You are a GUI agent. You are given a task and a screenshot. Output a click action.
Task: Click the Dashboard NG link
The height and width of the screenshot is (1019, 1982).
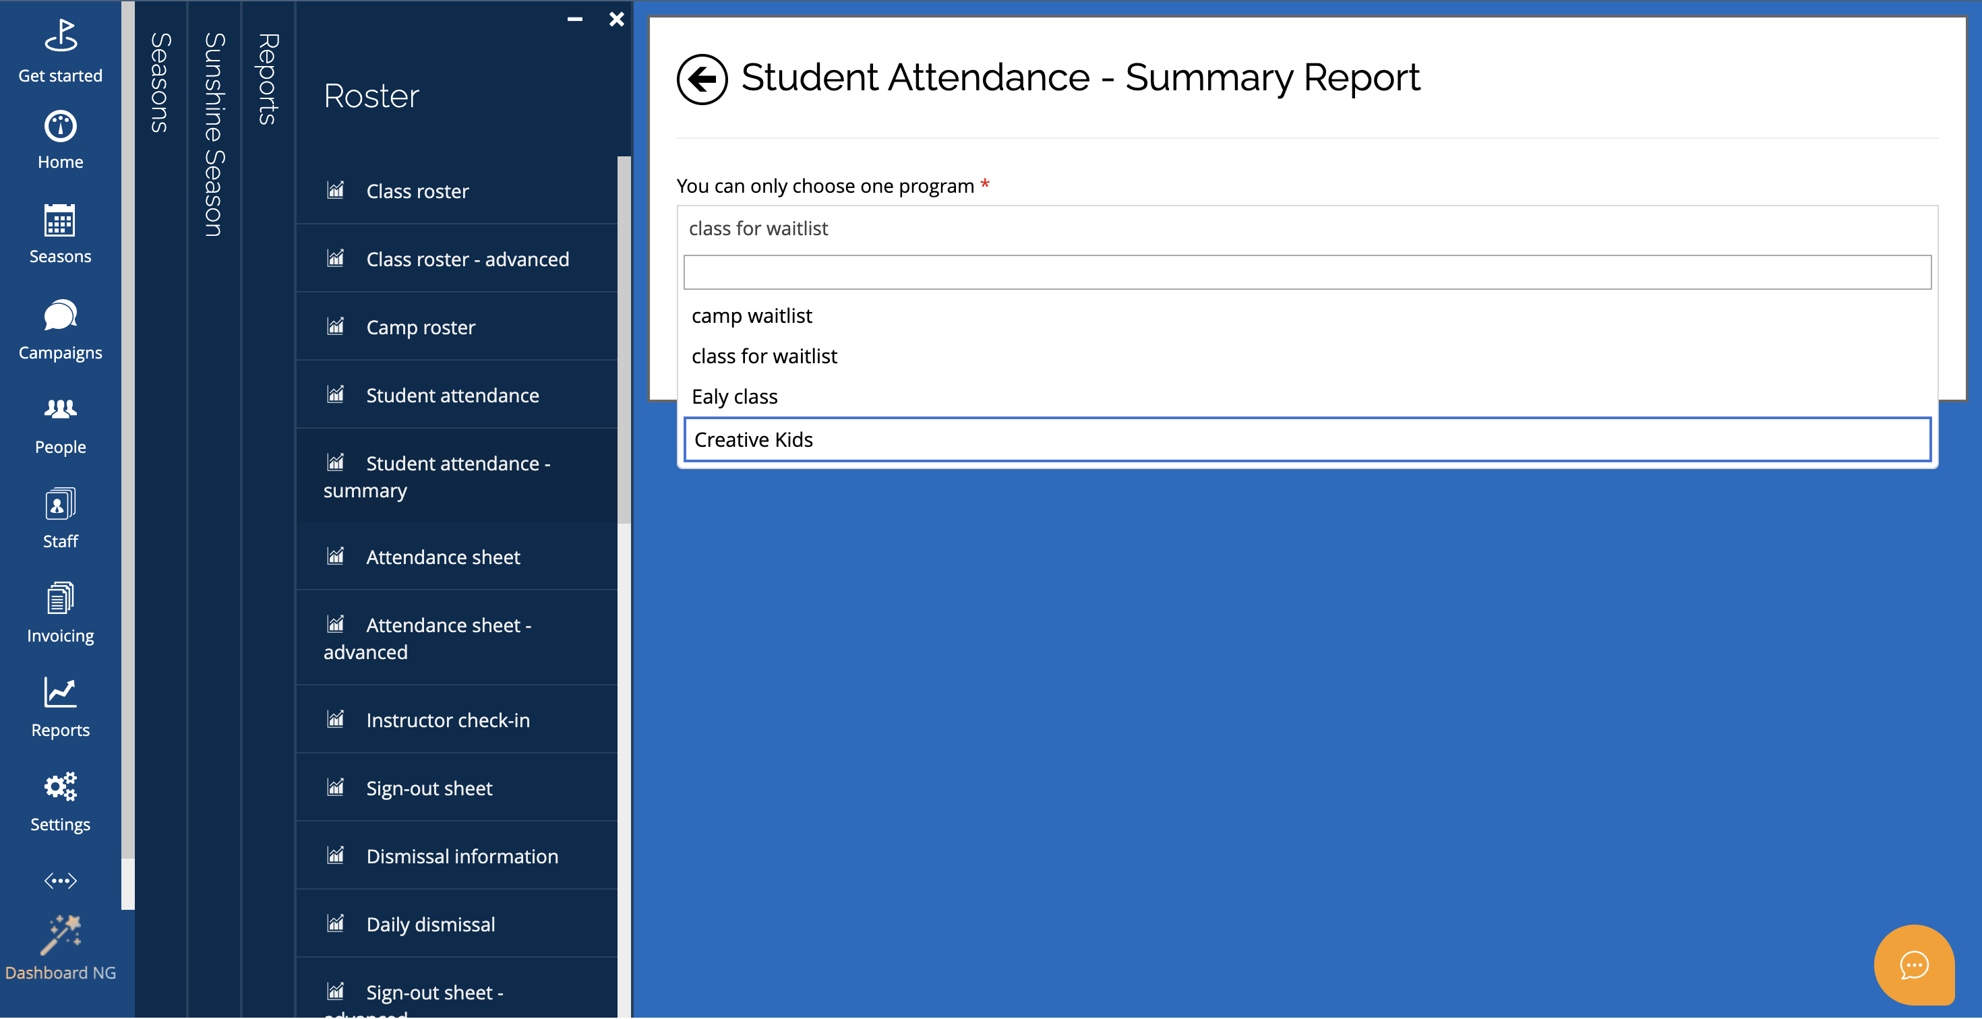click(60, 972)
